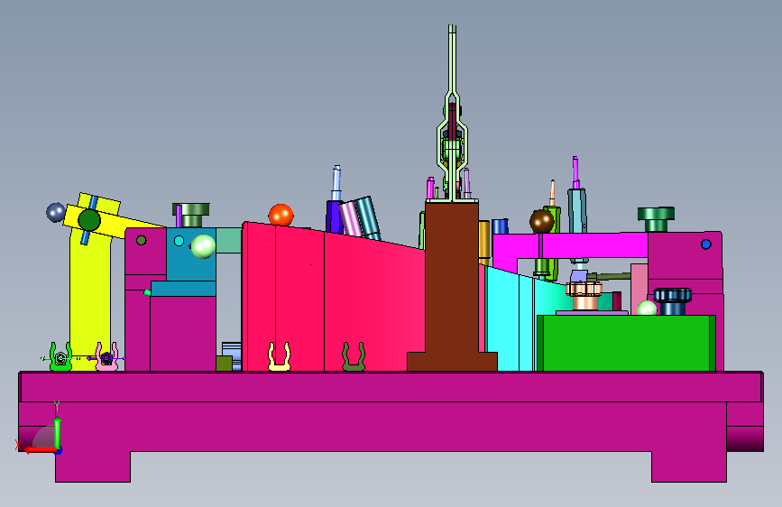The width and height of the screenshot is (782, 507).
Task: Click the left foot of the magenta base
Action: coord(93,466)
